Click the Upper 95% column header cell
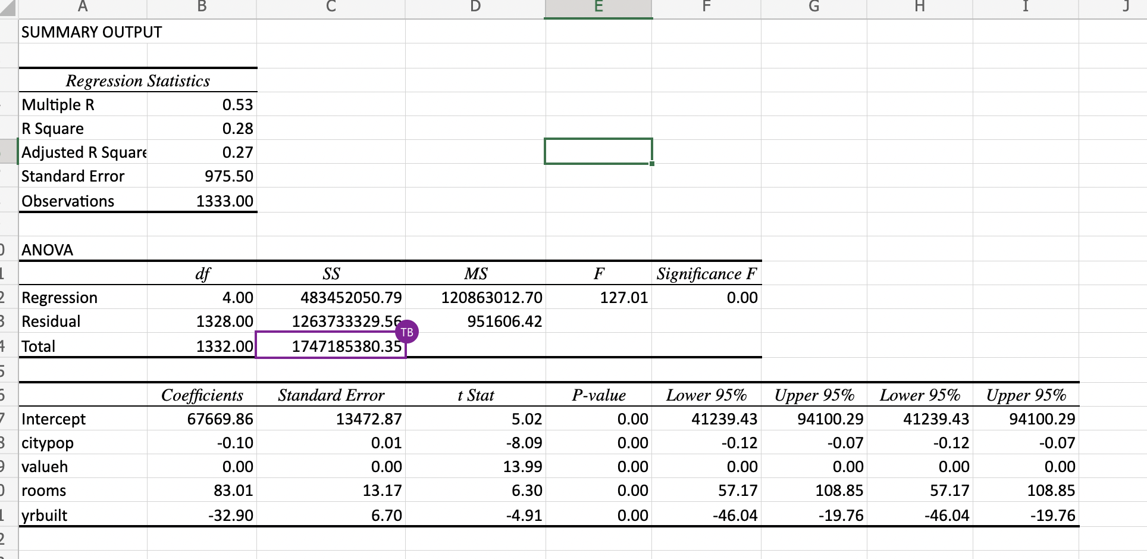 (x=814, y=395)
